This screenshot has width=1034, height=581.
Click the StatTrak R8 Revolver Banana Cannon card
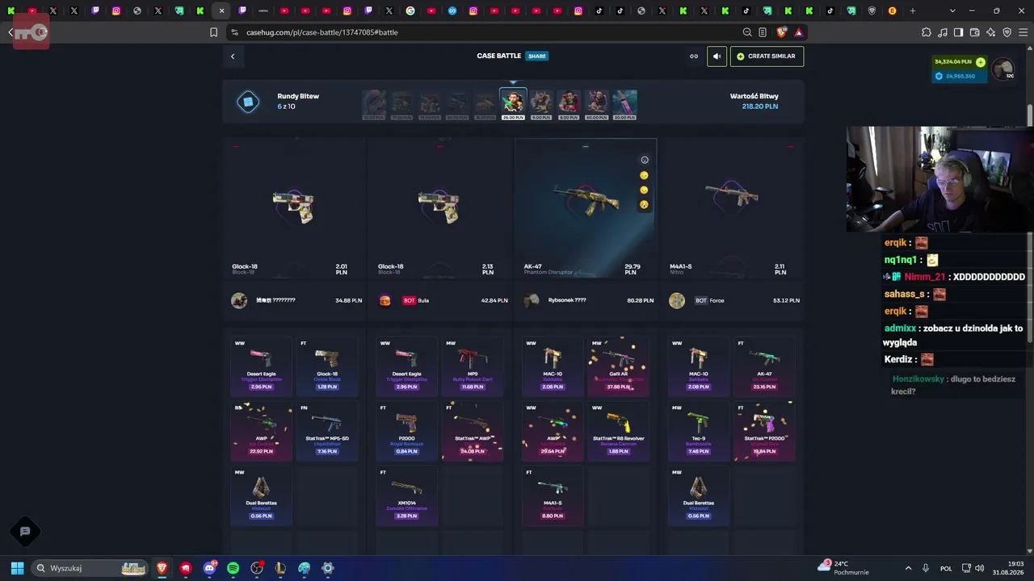click(x=618, y=430)
